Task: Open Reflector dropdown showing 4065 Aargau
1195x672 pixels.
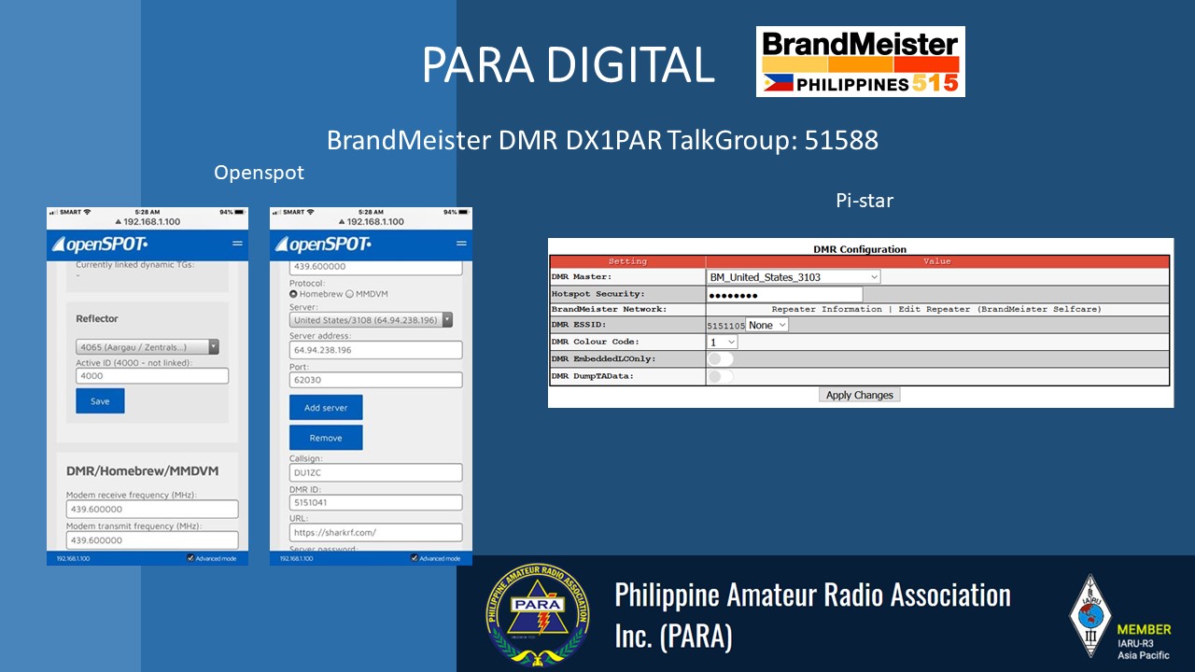Action: tap(148, 346)
